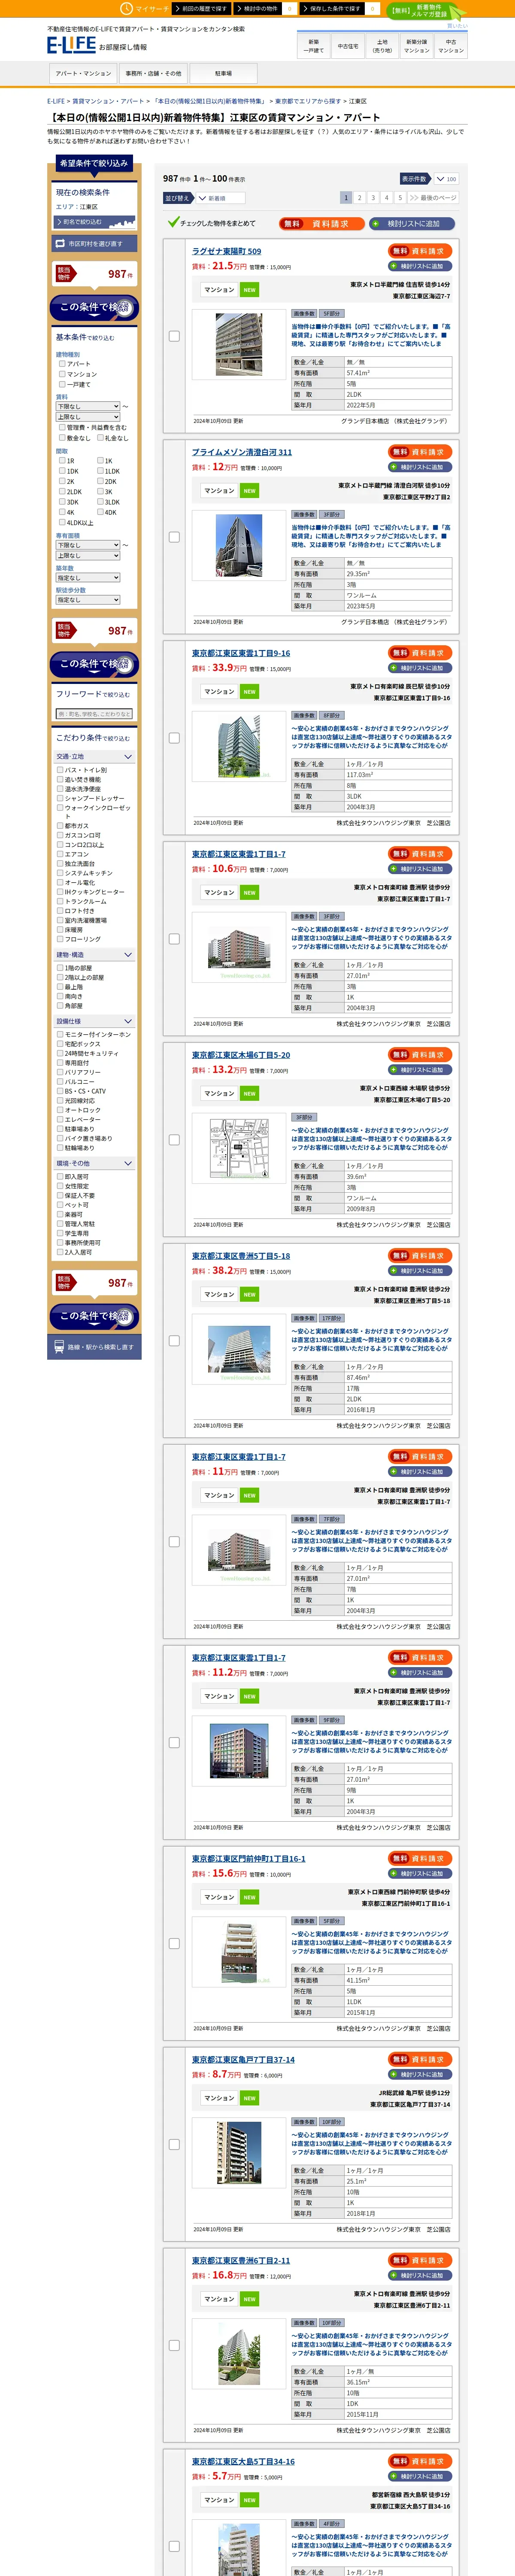515x2576 pixels.
Task: Click train icon 路線・駅から検索し直す
Action: tap(95, 1346)
